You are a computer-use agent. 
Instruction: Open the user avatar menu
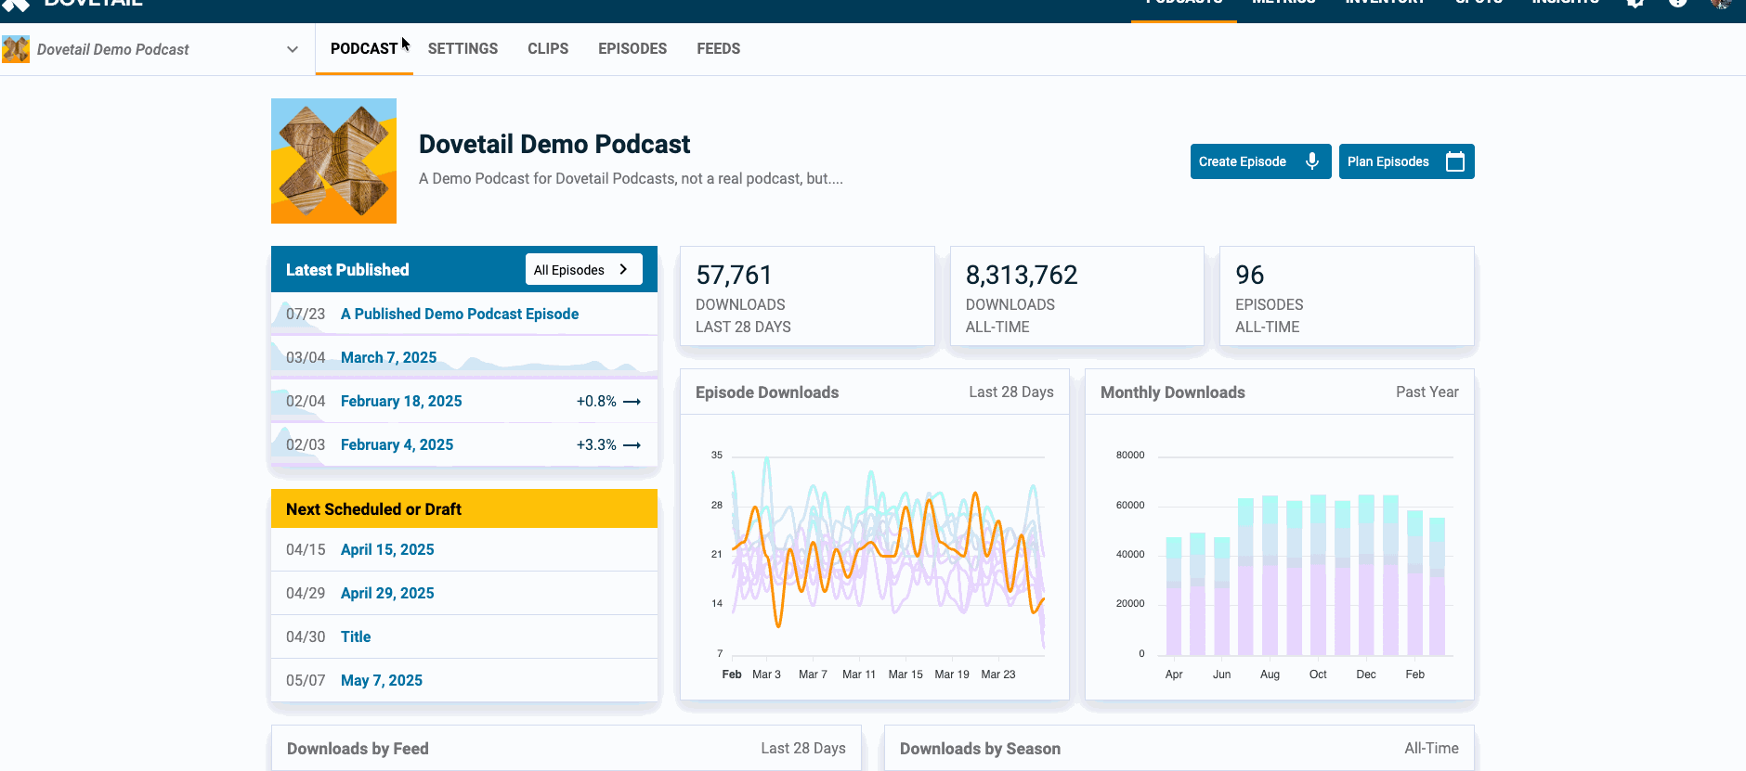(x=1721, y=3)
